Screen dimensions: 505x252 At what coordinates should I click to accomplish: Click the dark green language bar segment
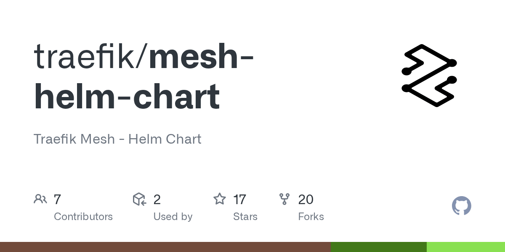(379, 247)
